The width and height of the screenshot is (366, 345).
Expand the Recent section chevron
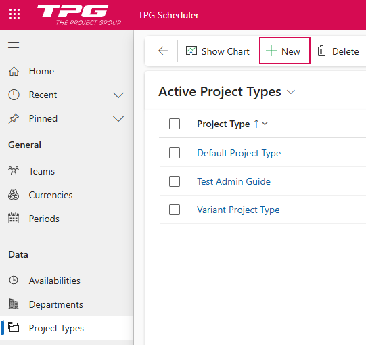[x=118, y=95]
